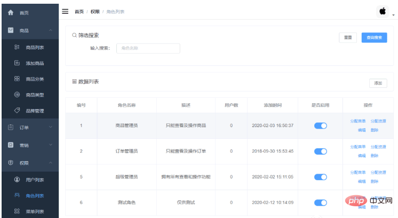Screen dimensions: 398x218
Task: Click the 商品分类 grid icon
Action: pyautogui.click(x=17, y=79)
